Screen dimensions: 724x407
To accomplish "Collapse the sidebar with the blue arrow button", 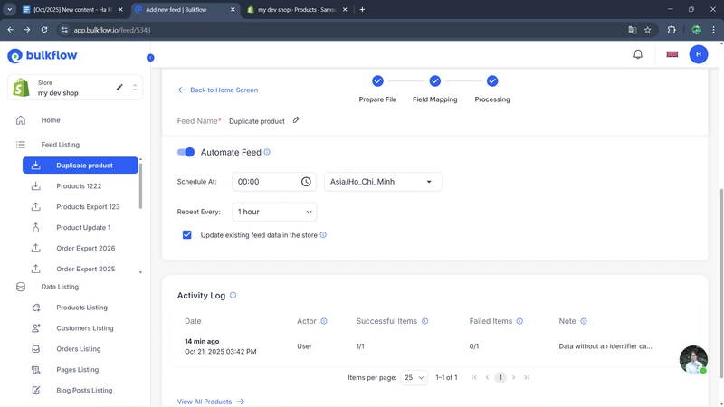I will (x=150, y=57).
